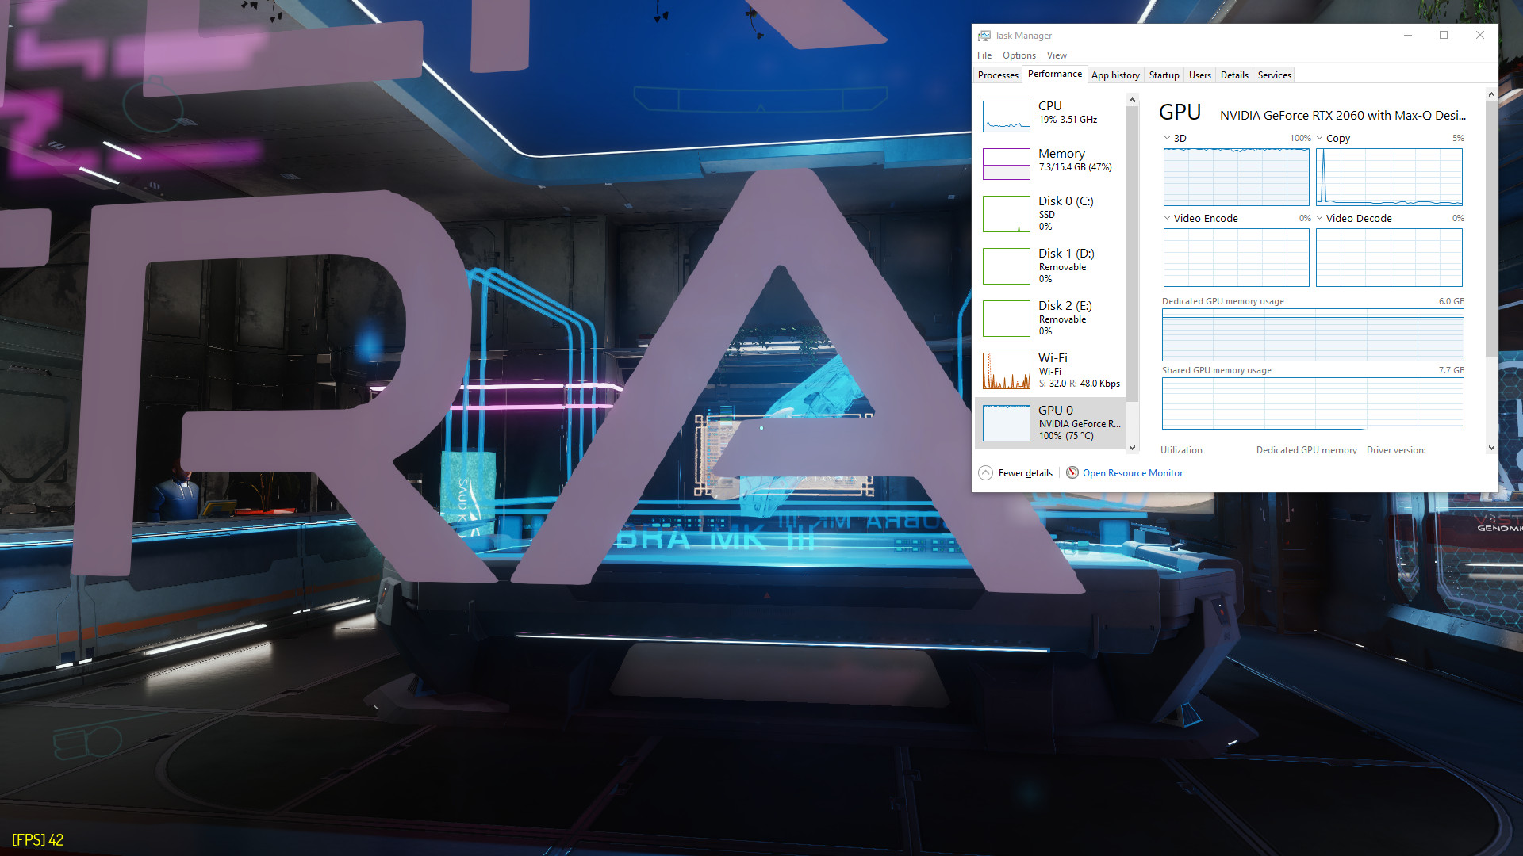Select the Disk 0 (C:) graph thumbnail

click(1007, 214)
